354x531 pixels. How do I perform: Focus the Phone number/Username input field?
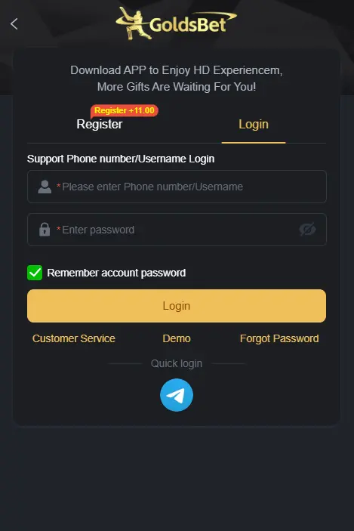[x=177, y=187]
